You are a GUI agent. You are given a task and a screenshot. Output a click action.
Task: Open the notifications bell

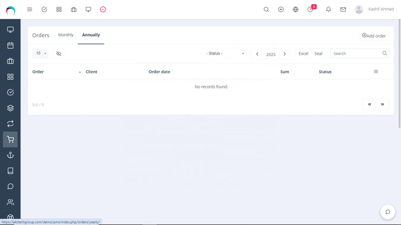328,10
